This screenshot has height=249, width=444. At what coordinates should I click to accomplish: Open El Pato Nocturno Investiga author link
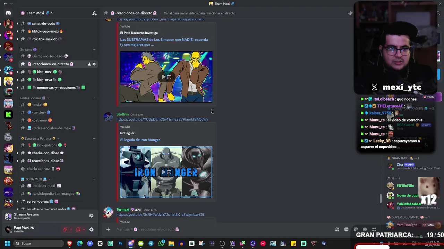pyautogui.click(x=139, y=33)
